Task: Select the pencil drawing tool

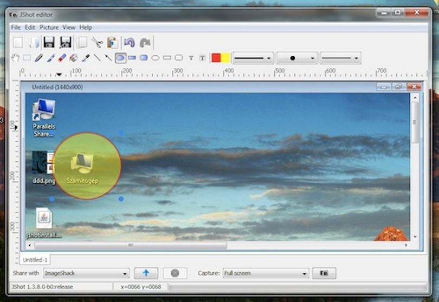Action: click(x=38, y=58)
